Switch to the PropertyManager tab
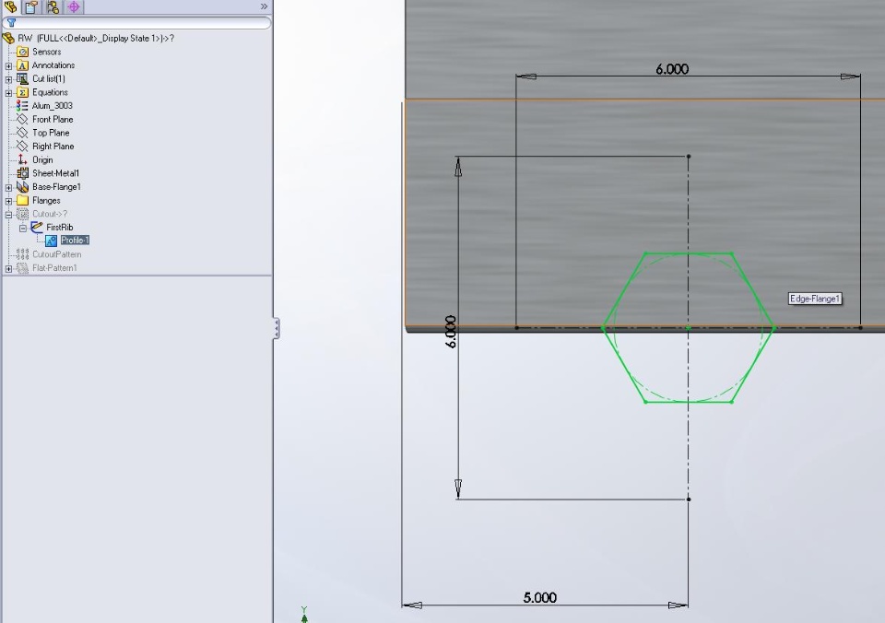The width and height of the screenshot is (885, 623). click(x=31, y=6)
